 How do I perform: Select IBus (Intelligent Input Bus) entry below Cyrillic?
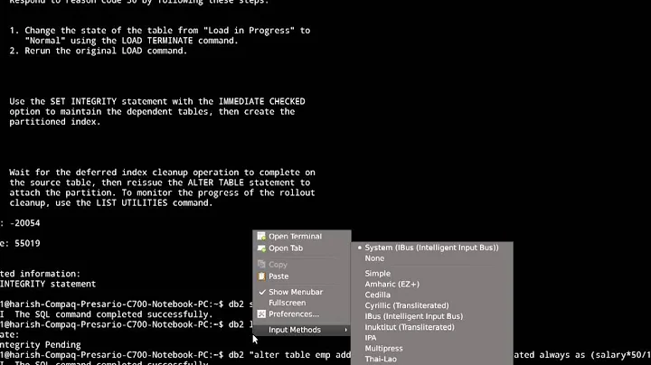[432, 316]
